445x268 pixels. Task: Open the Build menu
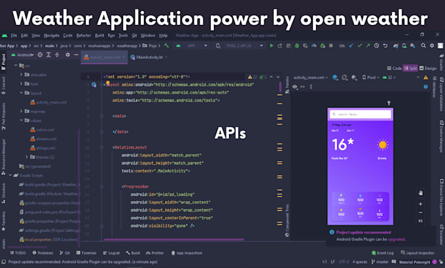(99, 35)
